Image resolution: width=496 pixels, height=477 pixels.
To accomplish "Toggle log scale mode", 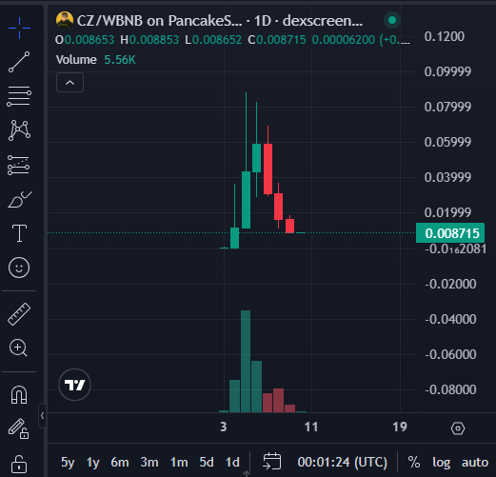I will tap(441, 463).
